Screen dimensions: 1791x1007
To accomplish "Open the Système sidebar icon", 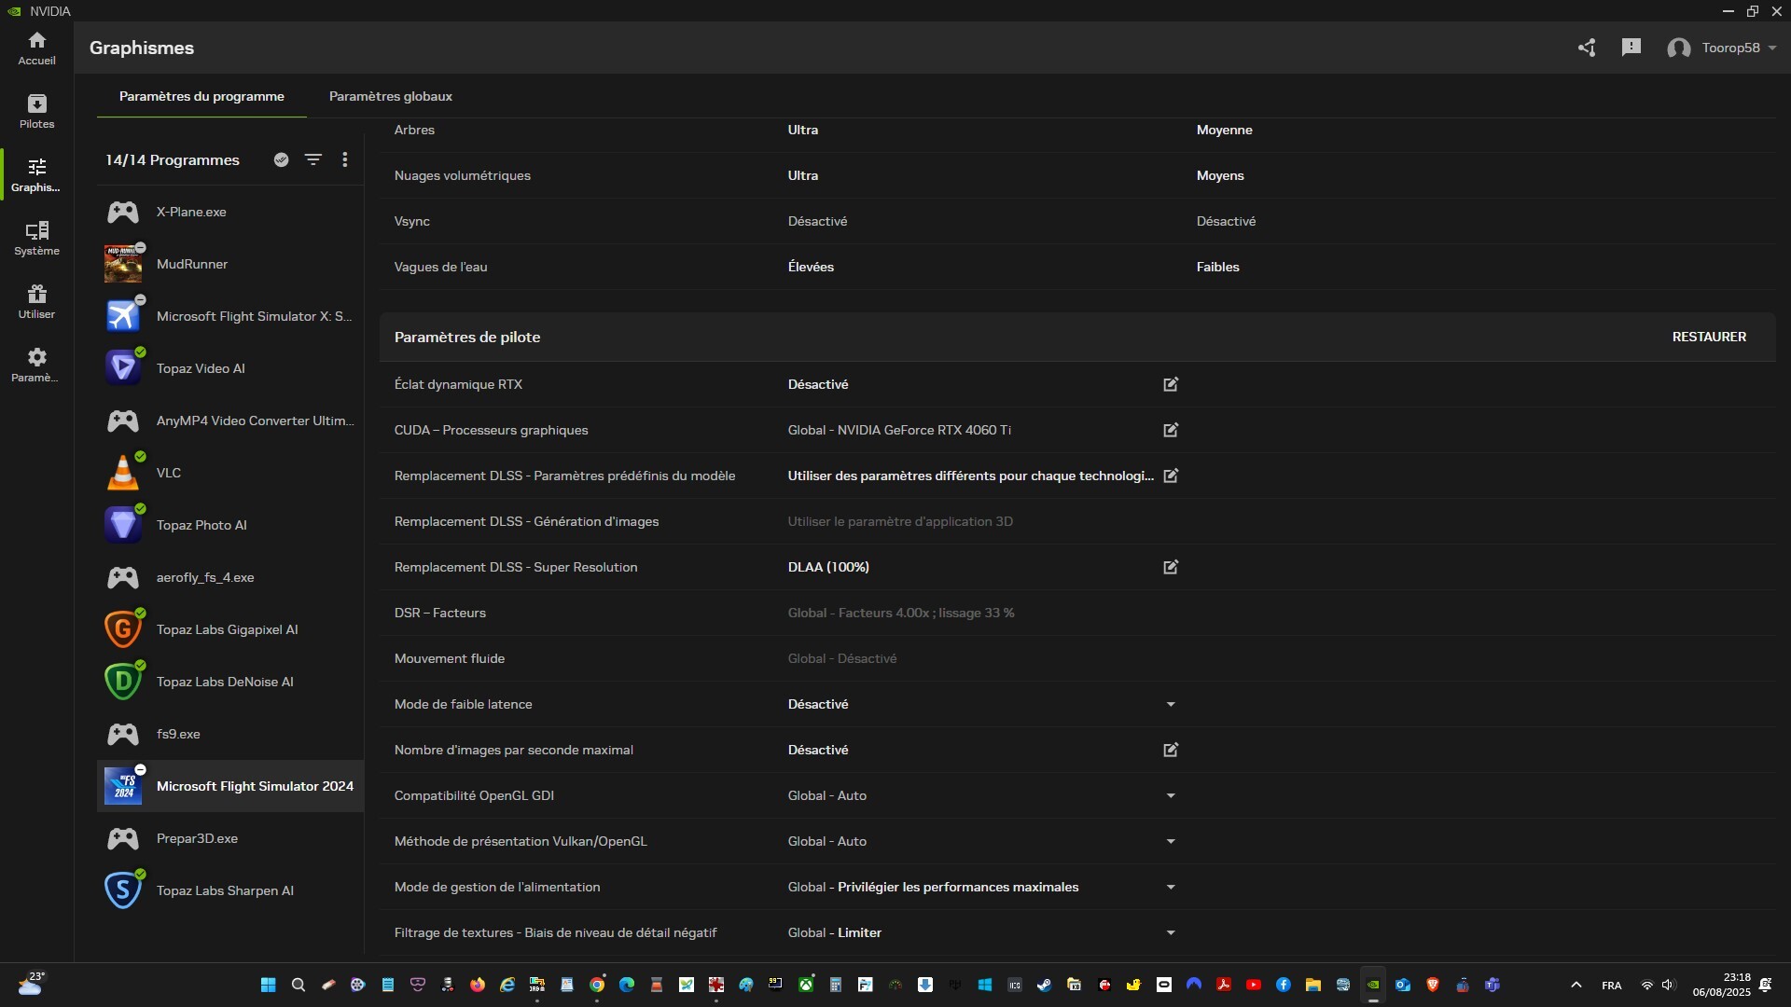I will point(37,238).
